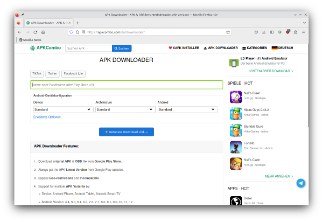The width and height of the screenshot is (323, 222).
Task: Open the home page via house icon
Action: [43, 32]
